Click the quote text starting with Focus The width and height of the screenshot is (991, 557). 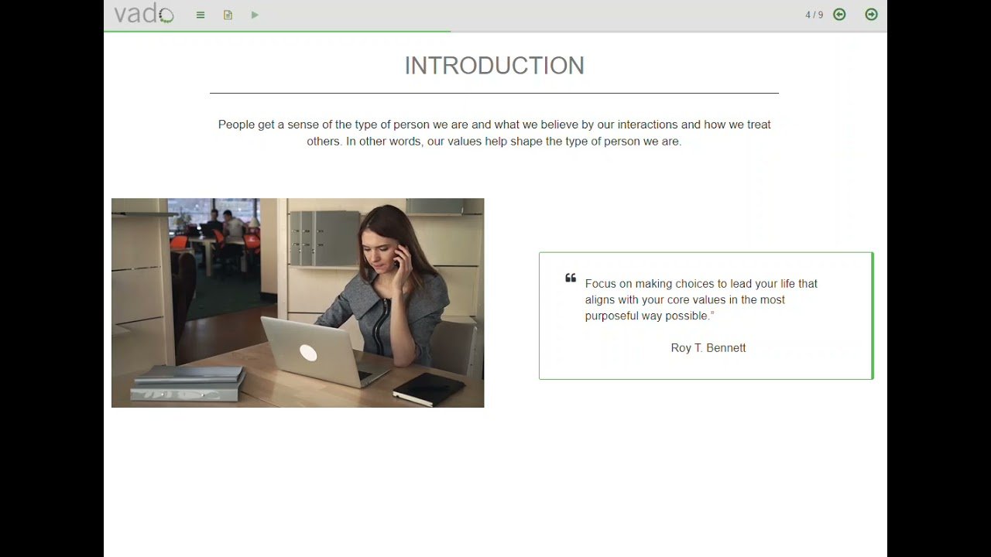[x=701, y=299]
